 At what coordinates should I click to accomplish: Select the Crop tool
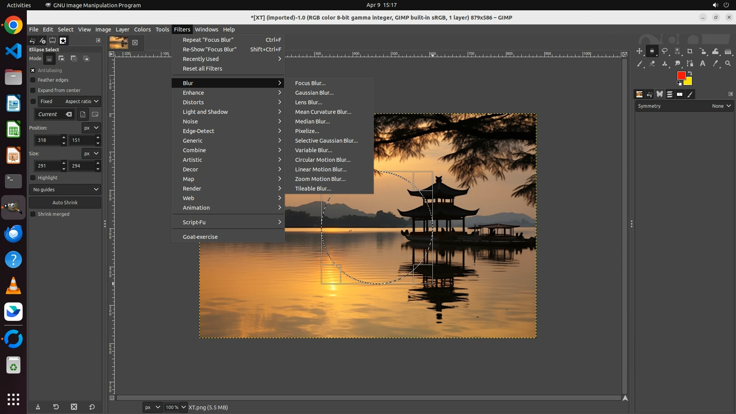pyautogui.click(x=690, y=51)
